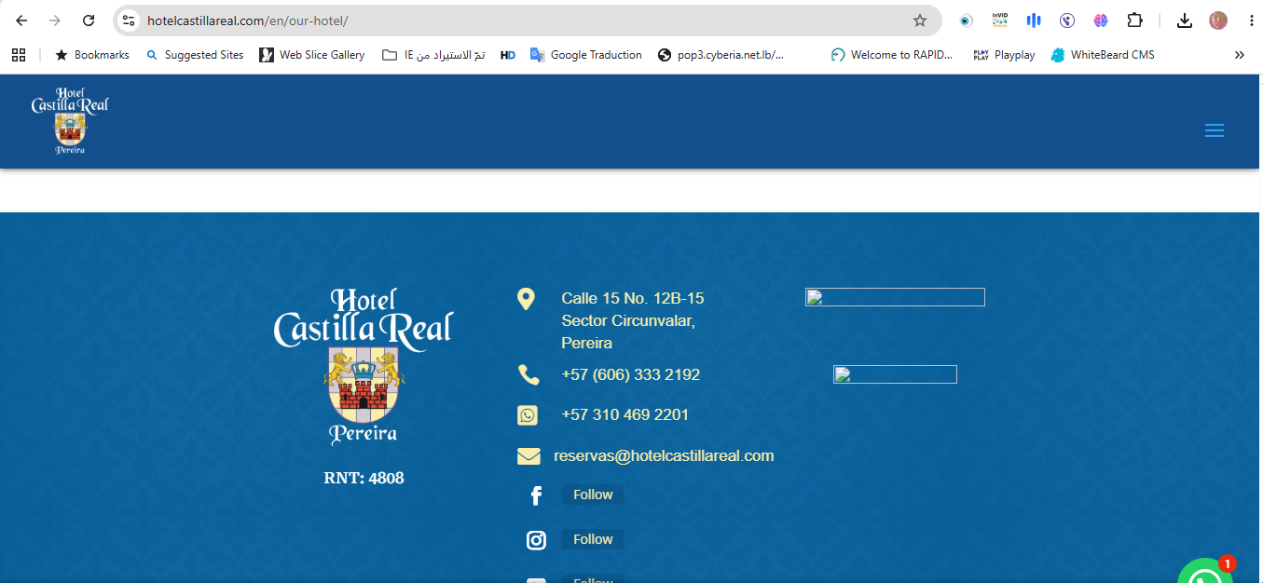Click the Instagram icon
1263x583 pixels.
(x=536, y=540)
